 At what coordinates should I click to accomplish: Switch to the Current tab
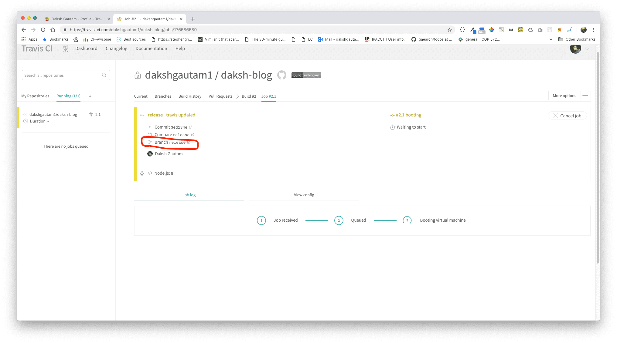tap(141, 96)
